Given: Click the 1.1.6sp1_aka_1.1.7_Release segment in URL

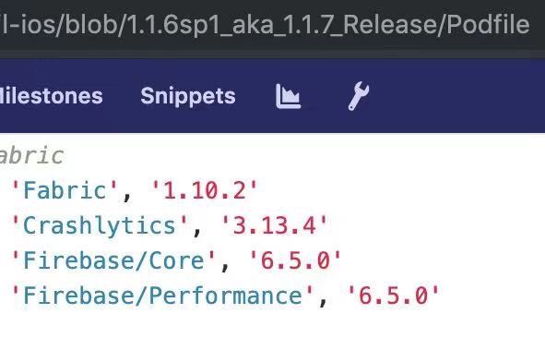Looking at the screenshot, I should click(x=282, y=25).
